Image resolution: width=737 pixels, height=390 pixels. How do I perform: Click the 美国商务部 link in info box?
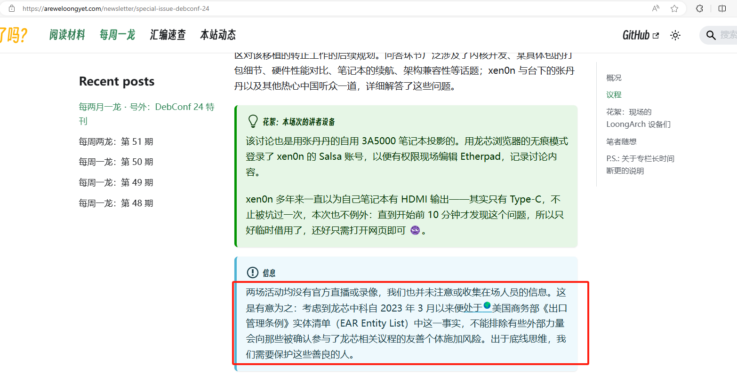[x=516, y=308]
